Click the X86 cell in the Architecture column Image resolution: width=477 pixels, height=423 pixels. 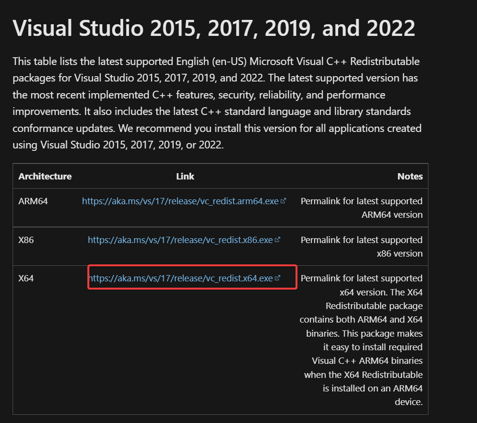point(26,239)
